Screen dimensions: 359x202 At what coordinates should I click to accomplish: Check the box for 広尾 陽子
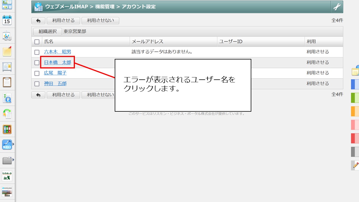click(x=37, y=73)
